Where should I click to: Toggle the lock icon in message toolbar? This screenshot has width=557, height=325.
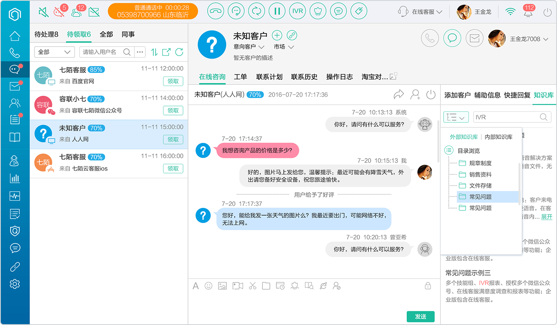428,286
